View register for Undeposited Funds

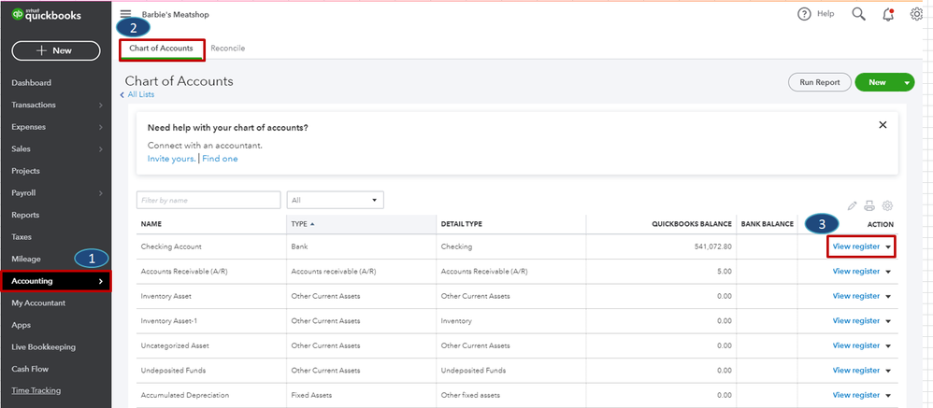[855, 370]
